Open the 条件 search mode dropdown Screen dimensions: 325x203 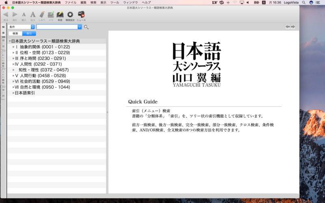[x=21, y=27]
